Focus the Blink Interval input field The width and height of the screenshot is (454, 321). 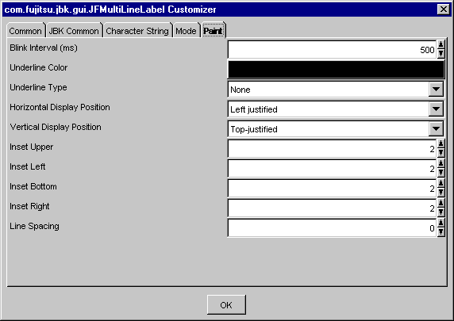332,50
